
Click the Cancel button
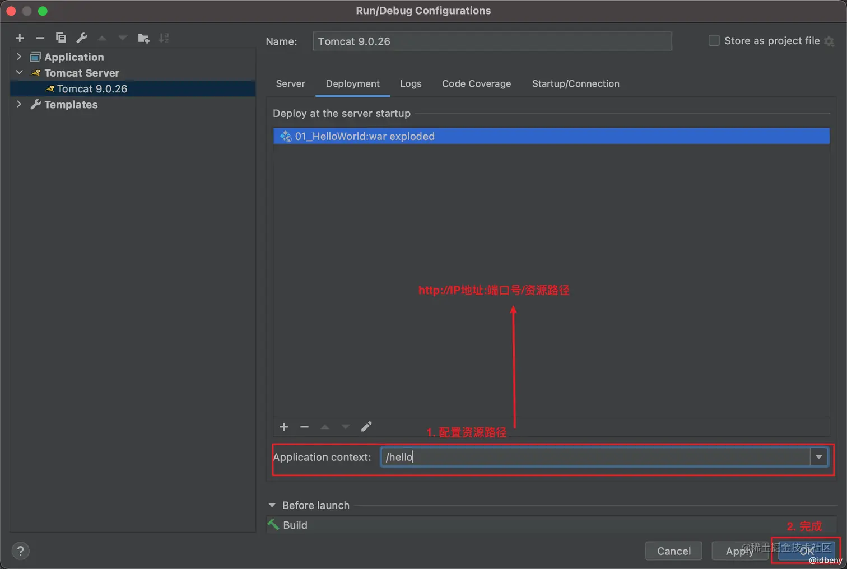point(673,551)
